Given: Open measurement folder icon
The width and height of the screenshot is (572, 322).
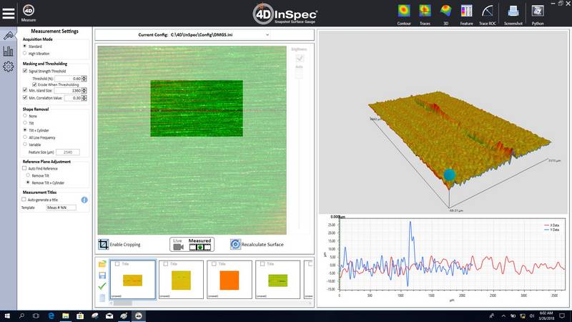Looking at the screenshot, I should [102, 264].
